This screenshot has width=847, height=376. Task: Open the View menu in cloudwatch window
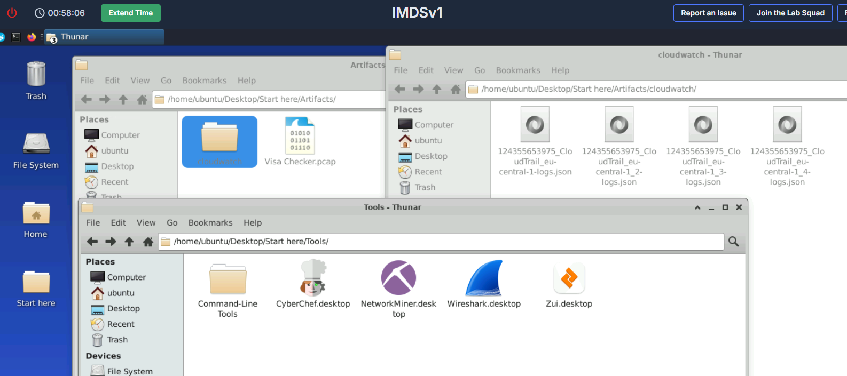[453, 70]
